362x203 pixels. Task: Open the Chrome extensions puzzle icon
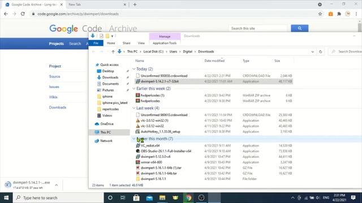(x=339, y=14)
